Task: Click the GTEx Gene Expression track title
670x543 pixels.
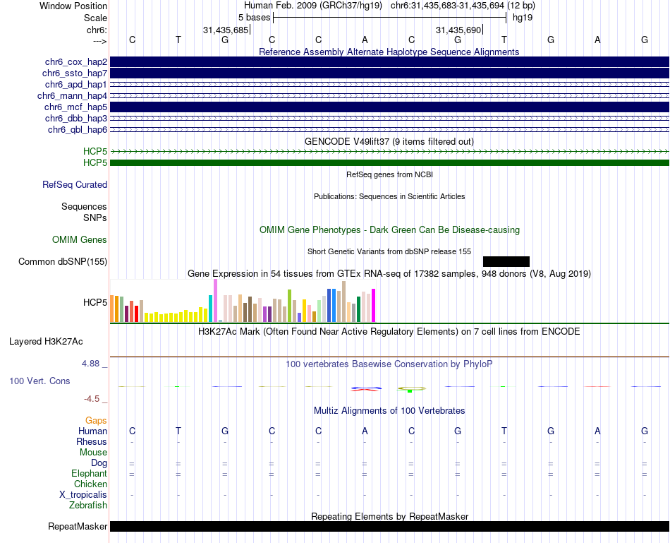Action: 389,273
